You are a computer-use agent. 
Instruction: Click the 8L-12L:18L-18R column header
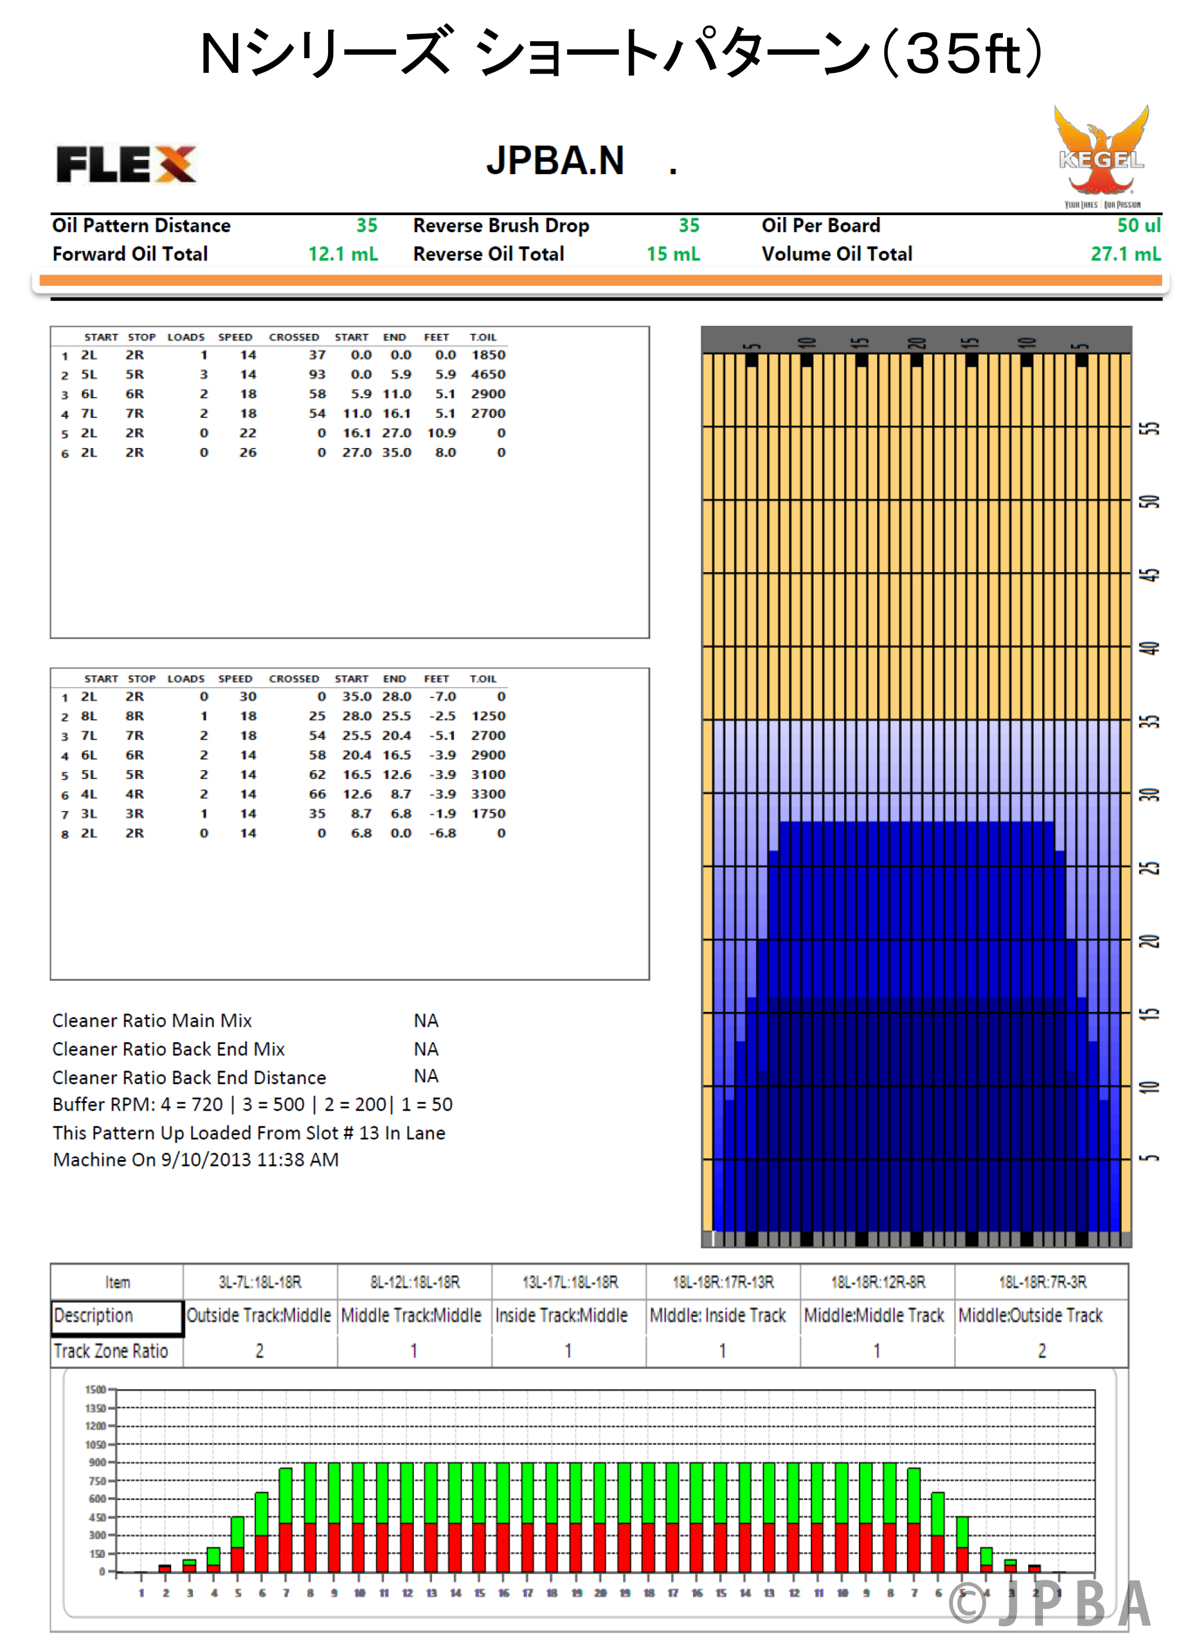pos(414,1282)
